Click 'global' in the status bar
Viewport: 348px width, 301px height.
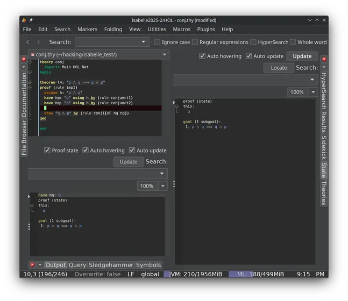pyautogui.click(x=150, y=274)
